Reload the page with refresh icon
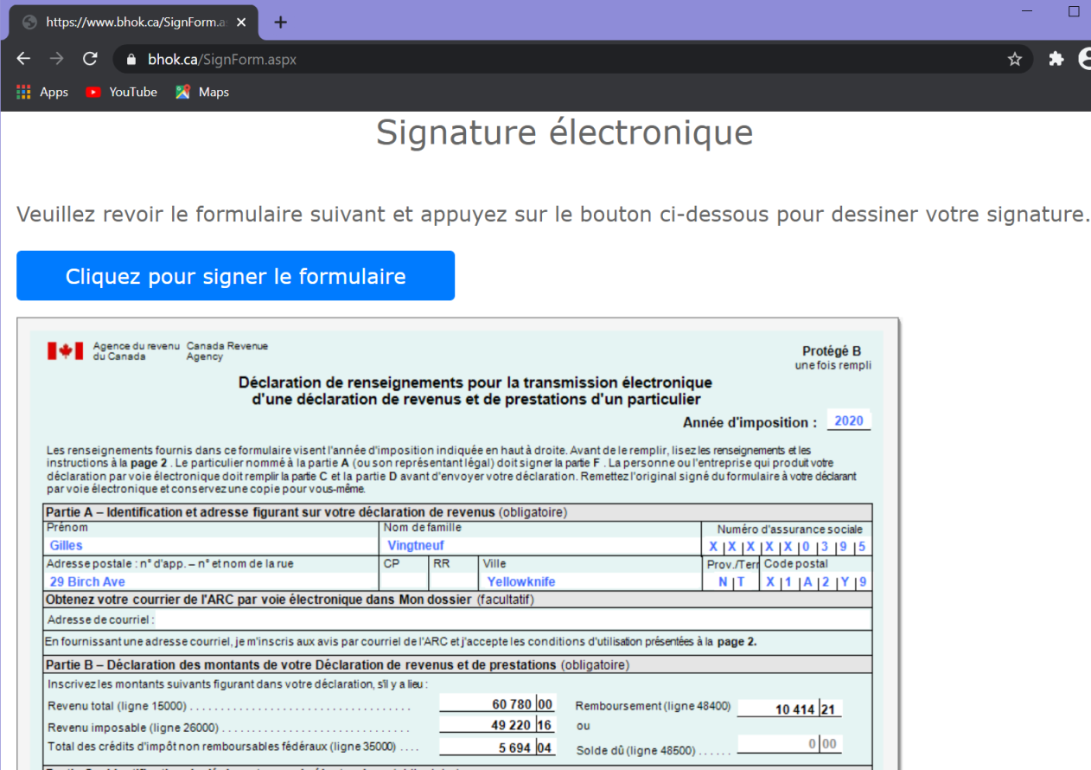Image resolution: width=1091 pixels, height=770 pixels. [x=90, y=59]
